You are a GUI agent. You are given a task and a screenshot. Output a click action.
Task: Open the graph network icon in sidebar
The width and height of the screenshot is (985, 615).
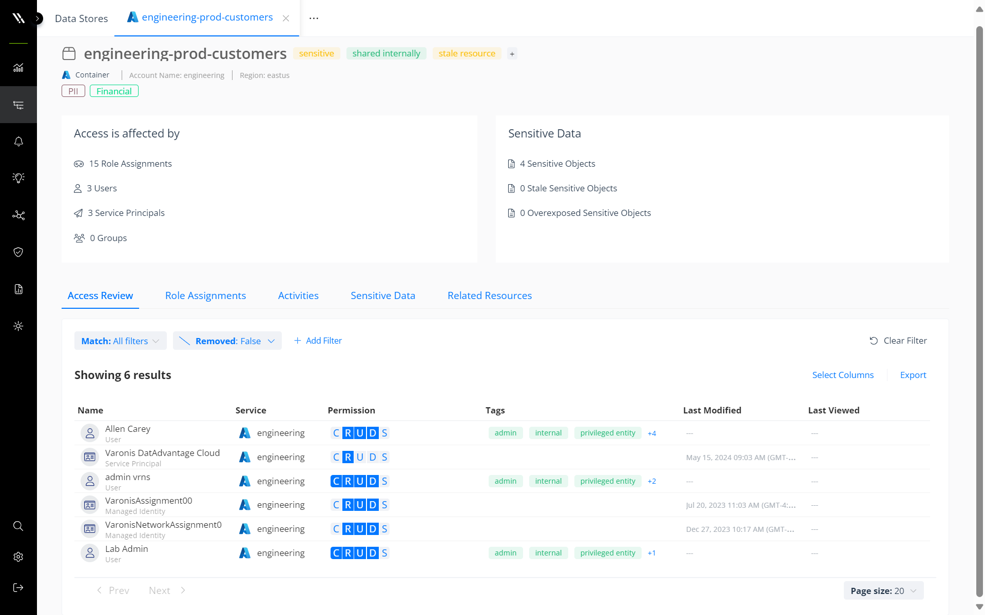tap(18, 215)
